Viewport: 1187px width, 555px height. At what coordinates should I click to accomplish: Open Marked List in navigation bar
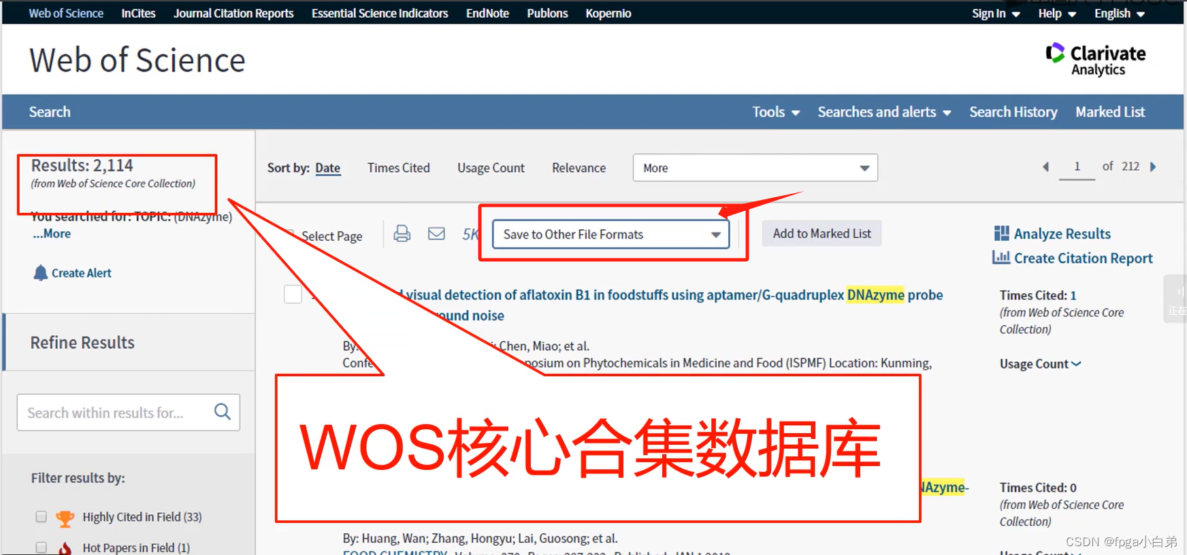click(1110, 112)
